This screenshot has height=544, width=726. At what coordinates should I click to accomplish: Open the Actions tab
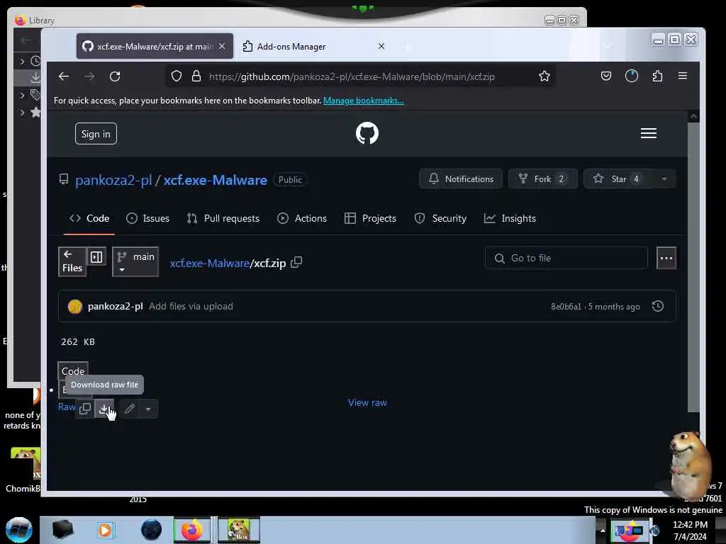[x=302, y=218]
